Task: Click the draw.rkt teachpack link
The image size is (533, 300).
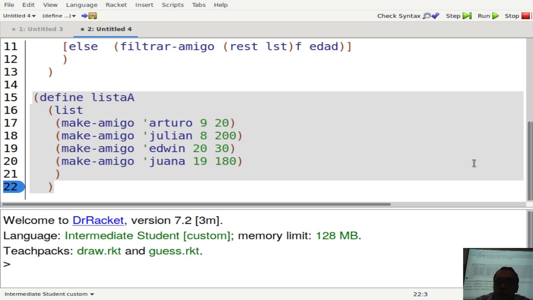Action: pos(99,251)
